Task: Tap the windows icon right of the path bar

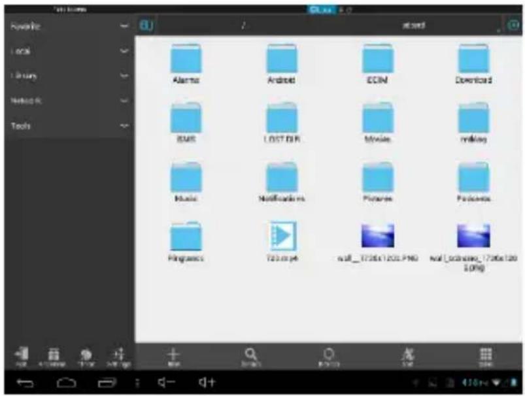Action: (x=514, y=25)
